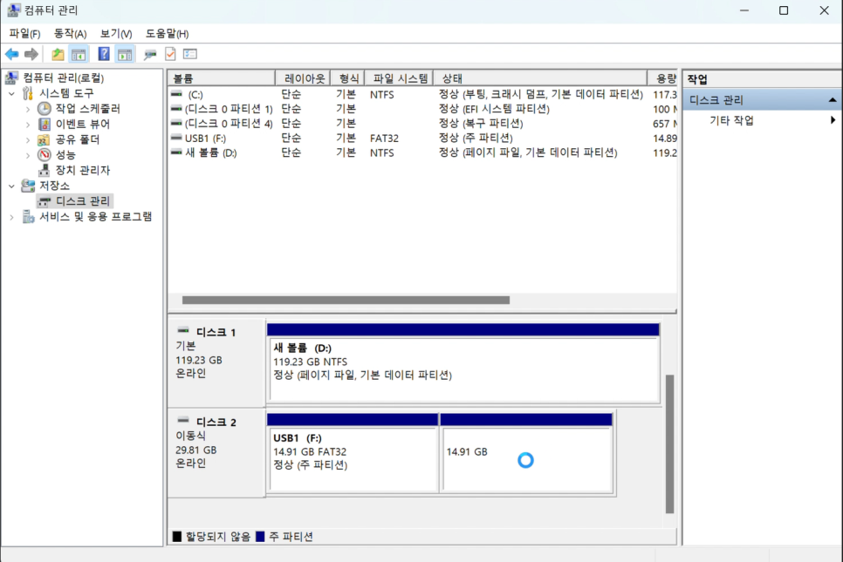Open 장치 관리자 from the tree
The width and height of the screenshot is (843, 562).
click(82, 171)
